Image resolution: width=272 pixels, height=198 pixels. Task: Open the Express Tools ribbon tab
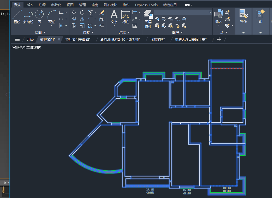coord(146,5)
